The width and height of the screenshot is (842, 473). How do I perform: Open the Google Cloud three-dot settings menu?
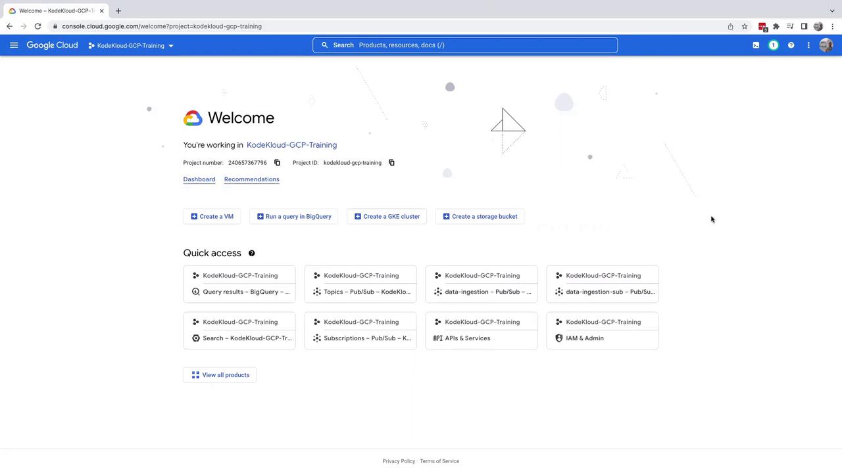click(808, 45)
